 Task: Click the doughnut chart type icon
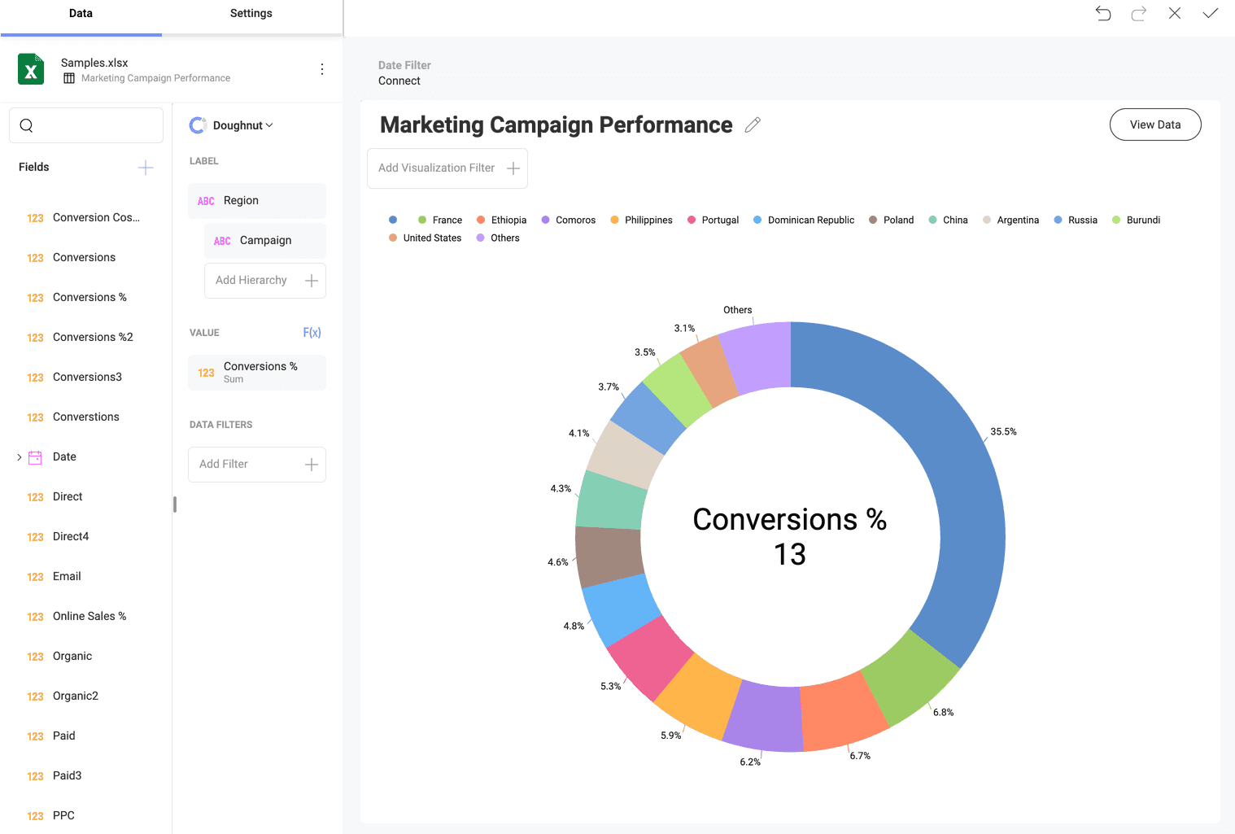coord(198,125)
